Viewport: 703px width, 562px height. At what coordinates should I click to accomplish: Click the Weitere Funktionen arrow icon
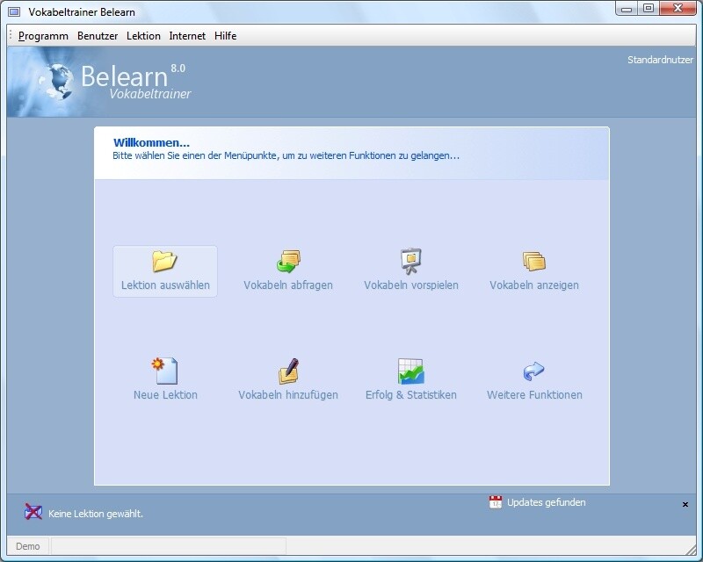533,371
